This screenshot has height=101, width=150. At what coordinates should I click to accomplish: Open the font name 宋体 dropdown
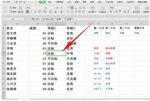(x=43, y=8)
